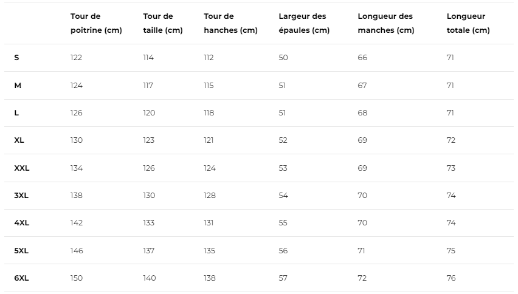The height and width of the screenshot is (294, 518).
Task: Select the XL size row label
Action: [19, 140]
